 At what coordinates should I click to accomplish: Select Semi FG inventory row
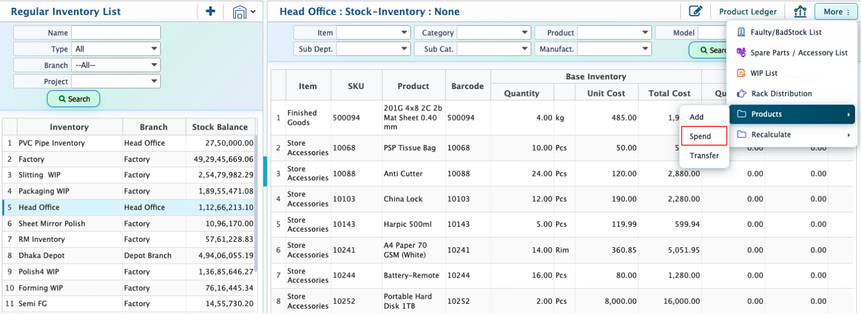[129, 304]
